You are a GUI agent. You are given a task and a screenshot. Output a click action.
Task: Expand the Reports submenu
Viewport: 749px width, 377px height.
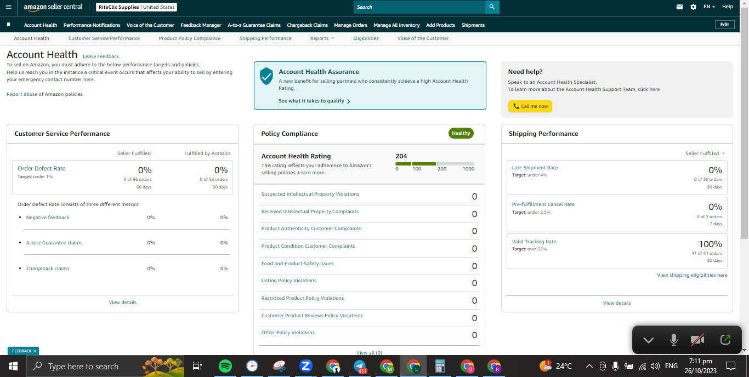pyautogui.click(x=322, y=38)
